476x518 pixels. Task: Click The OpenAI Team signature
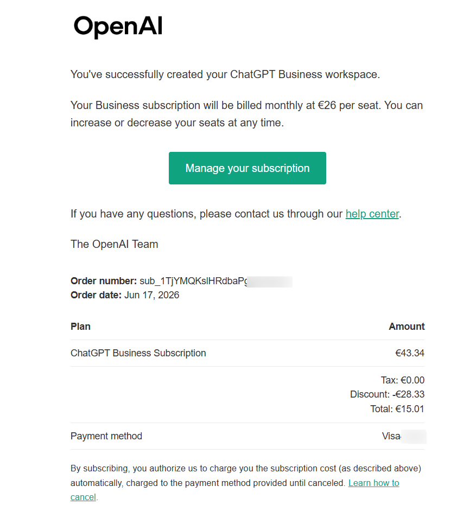point(115,244)
